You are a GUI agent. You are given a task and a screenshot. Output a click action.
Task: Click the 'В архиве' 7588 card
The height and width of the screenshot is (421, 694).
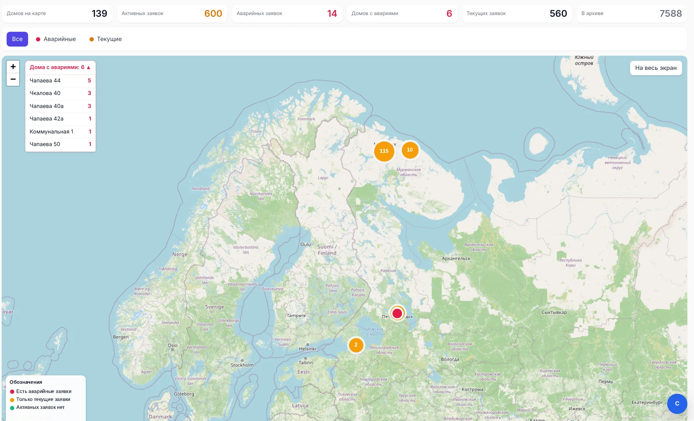(x=632, y=13)
